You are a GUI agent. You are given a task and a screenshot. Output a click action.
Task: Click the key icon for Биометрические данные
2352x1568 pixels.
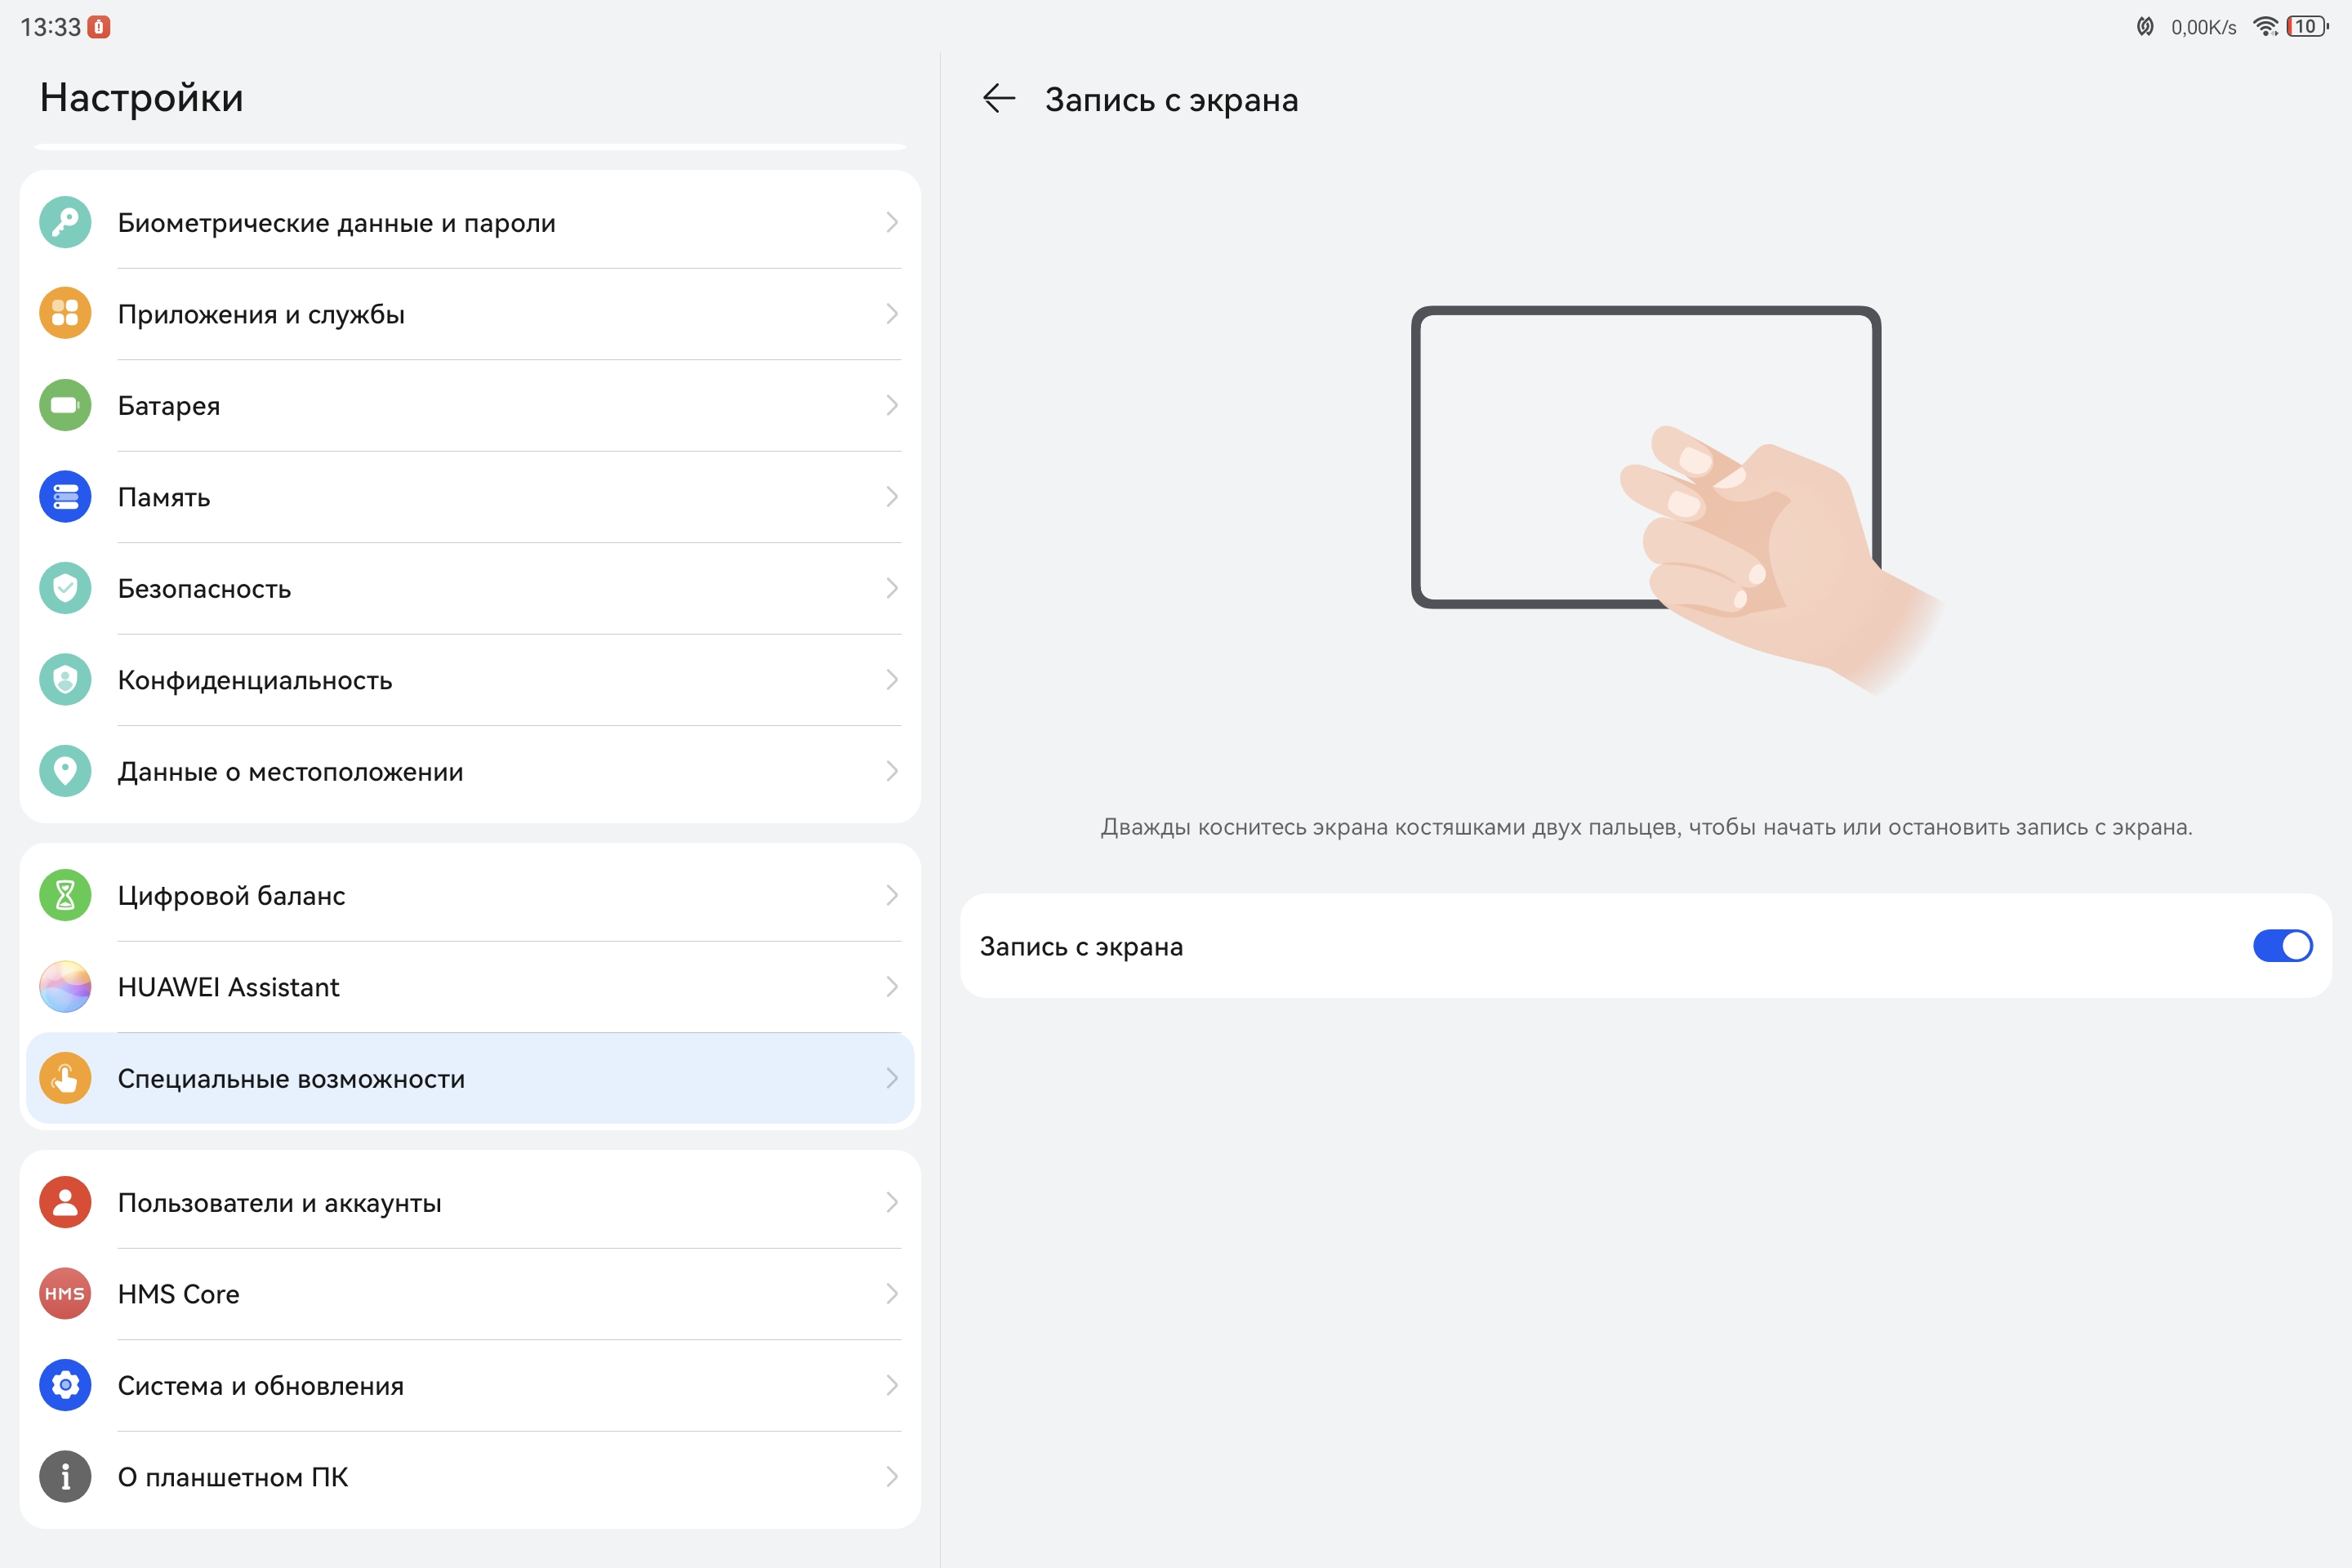click(65, 222)
